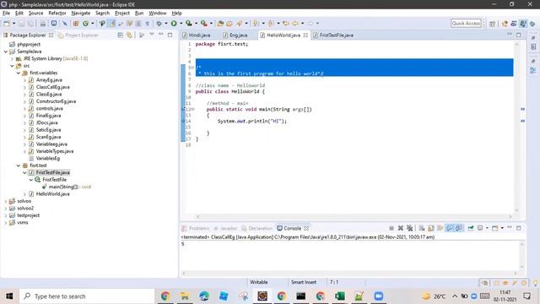Click the New file toolbar icon
The image size is (540, 304).
coord(7,24)
